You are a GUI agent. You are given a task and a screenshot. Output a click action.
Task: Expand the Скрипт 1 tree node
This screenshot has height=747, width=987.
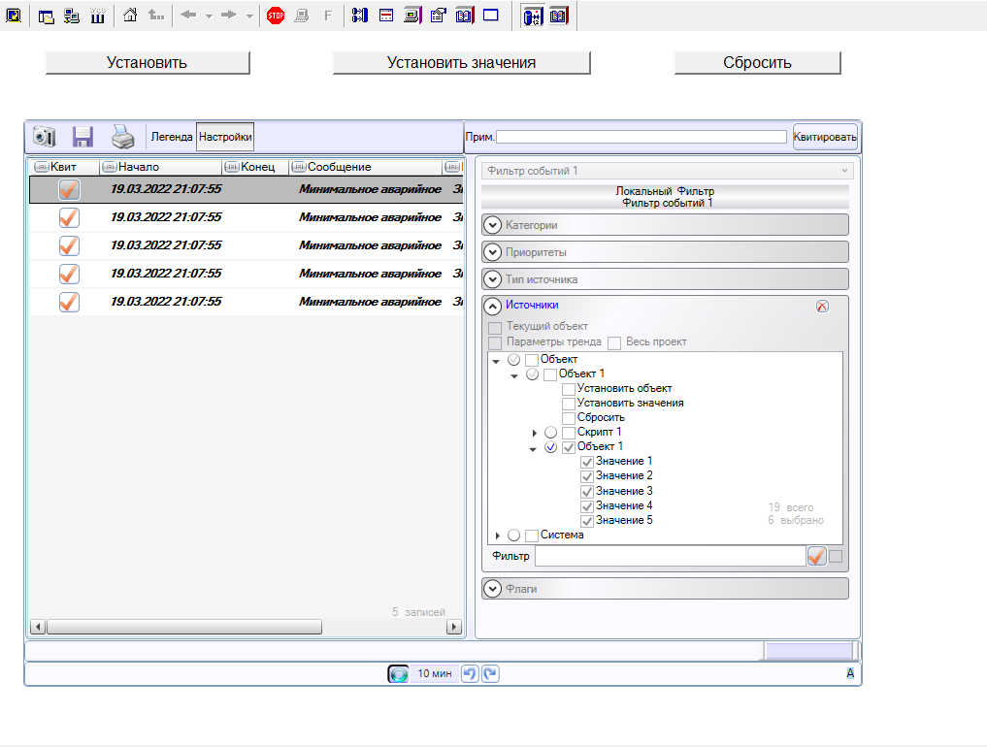pos(535,433)
